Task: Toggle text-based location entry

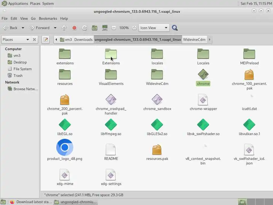Action: [x=46, y=40]
